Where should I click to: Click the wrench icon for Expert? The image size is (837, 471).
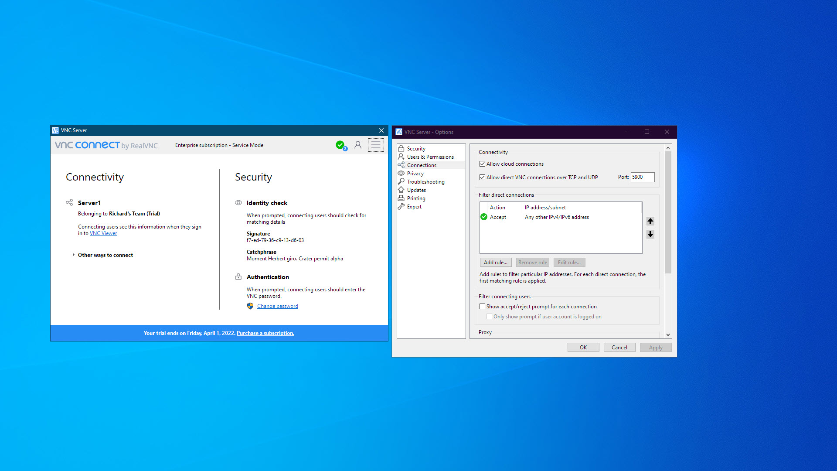point(401,206)
